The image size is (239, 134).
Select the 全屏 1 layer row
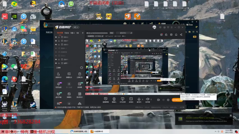pyautogui.click(x=69, y=63)
